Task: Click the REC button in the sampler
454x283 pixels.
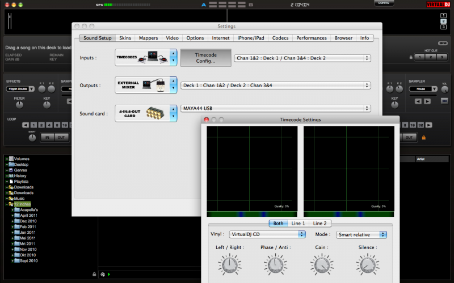Action: click(444, 101)
